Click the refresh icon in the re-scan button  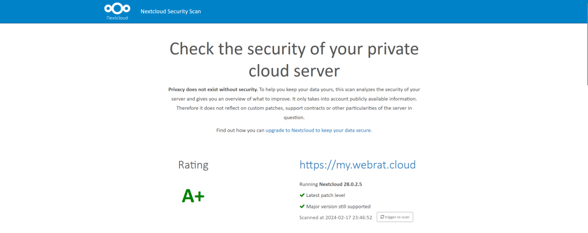[x=382, y=217]
